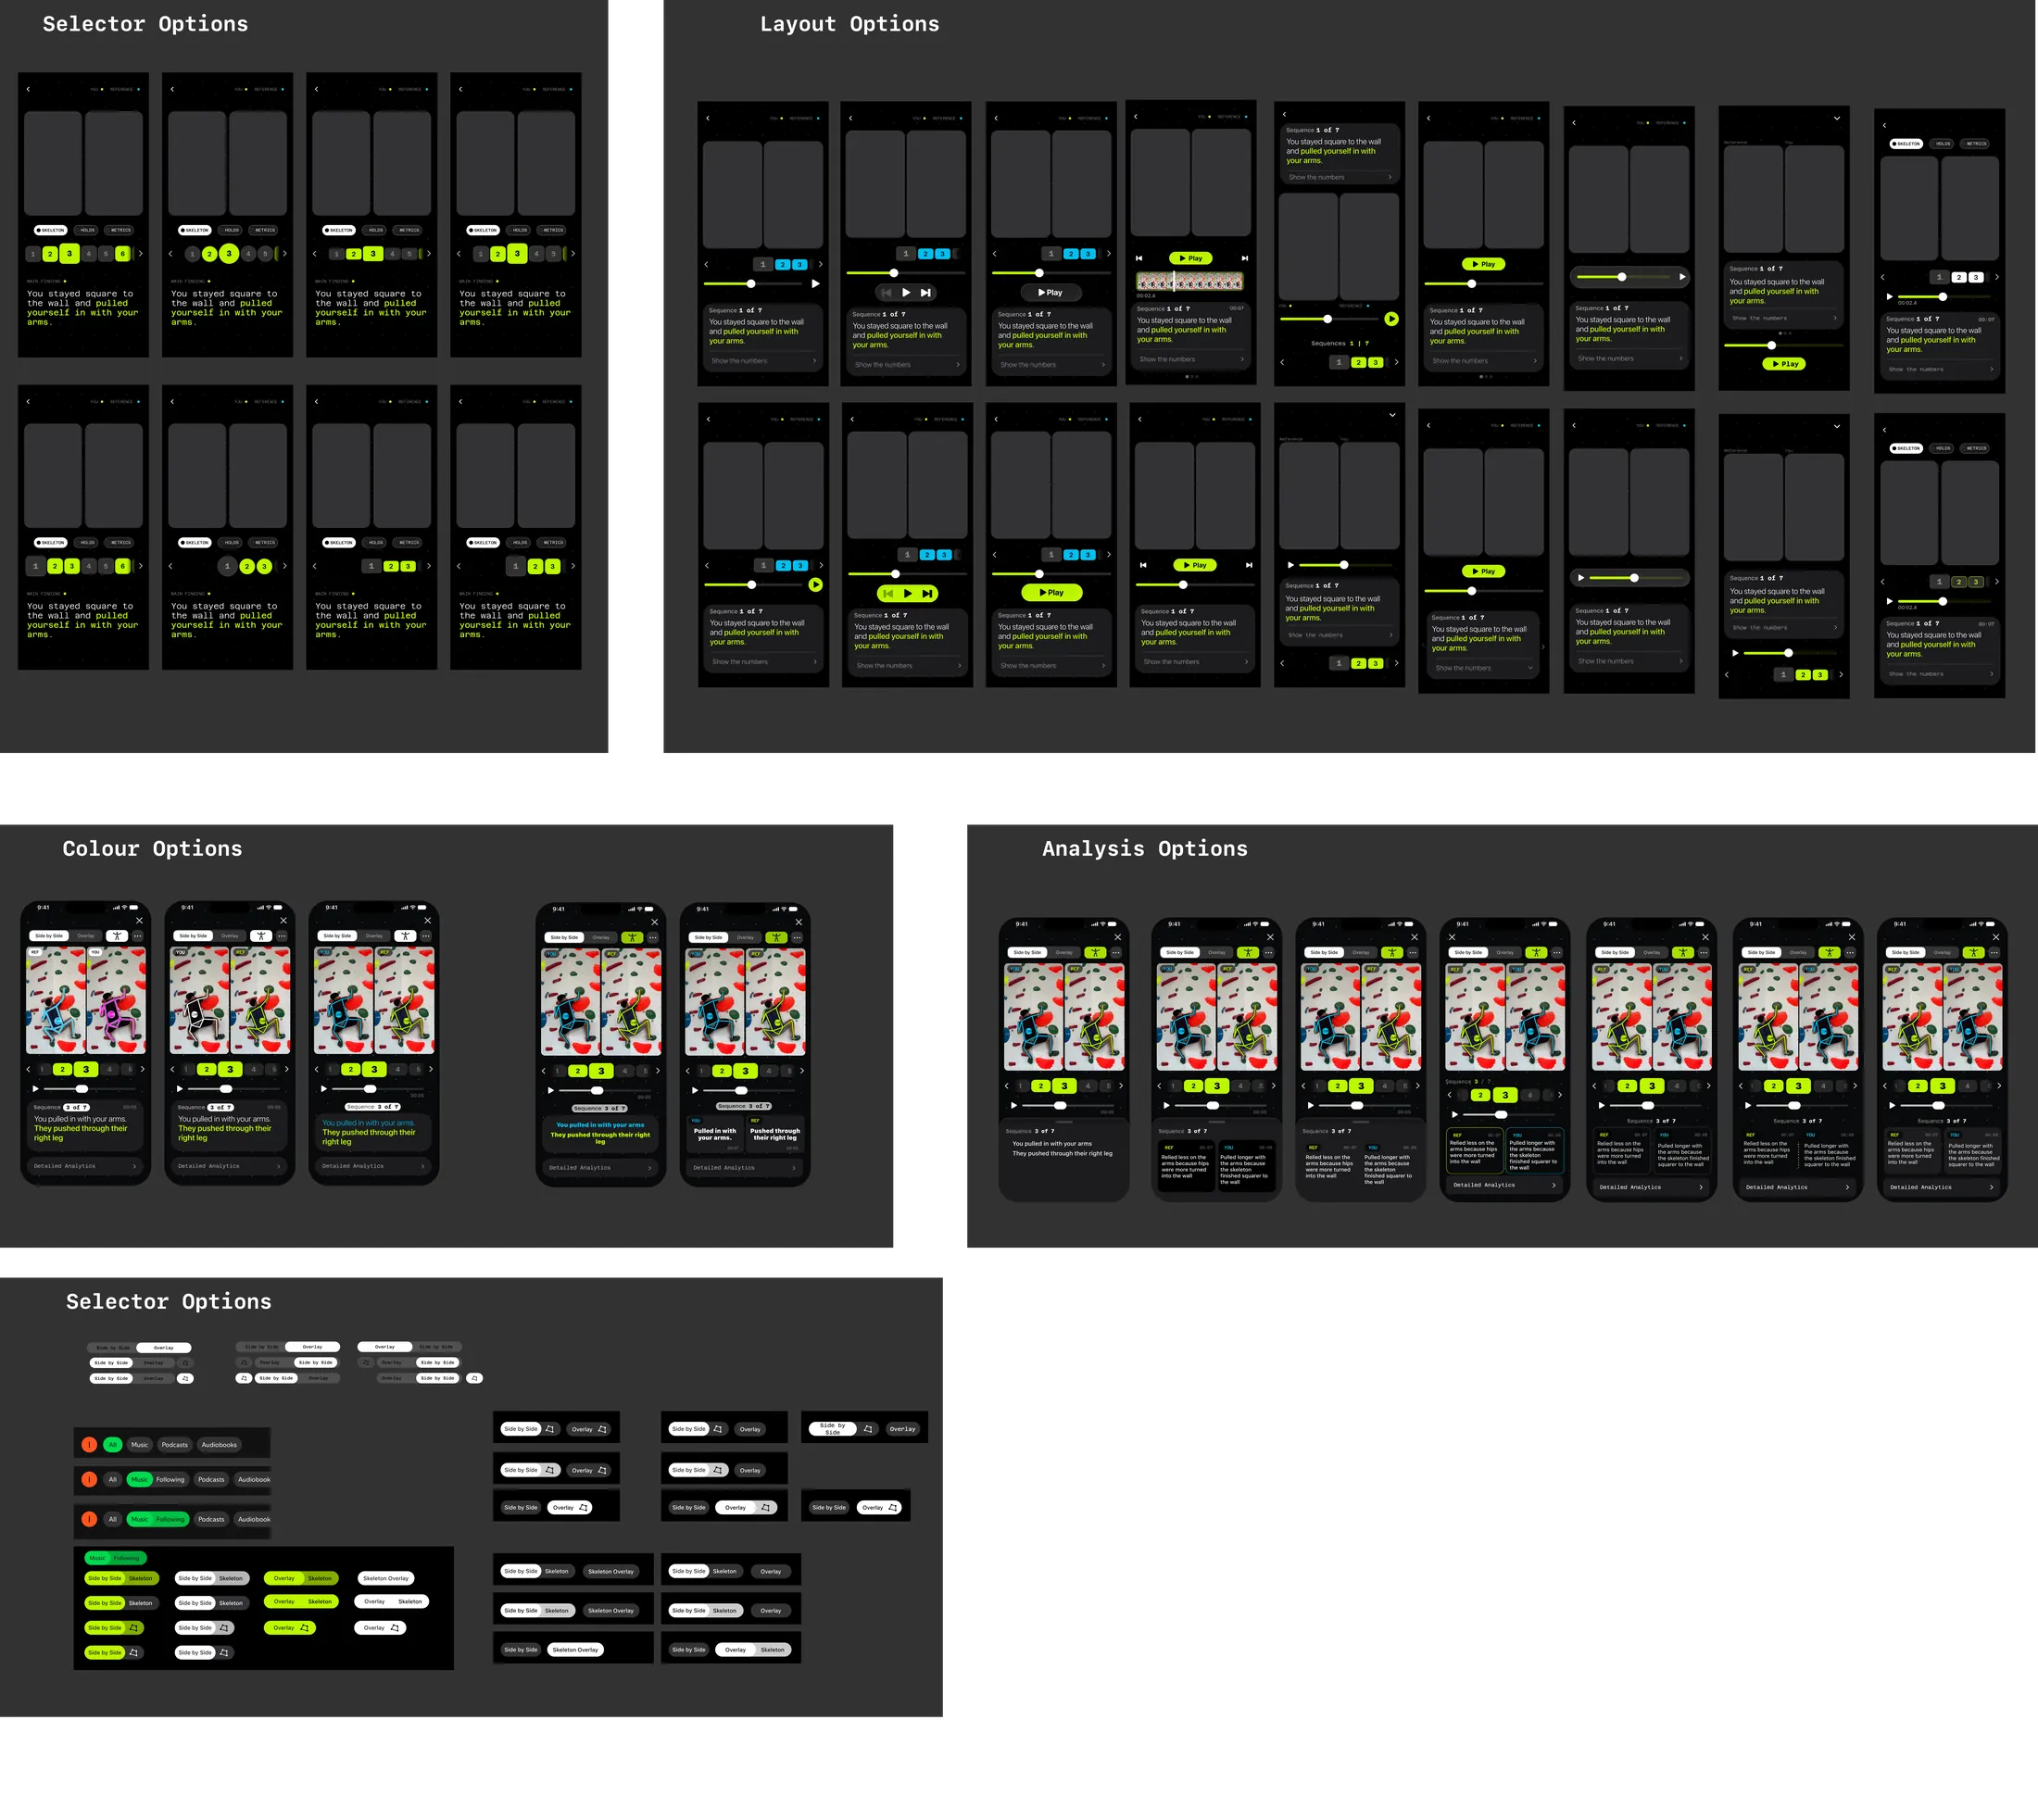Click next arrow beside steps under 'Sequences 1 | 7'
This screenshot has height=1820, width=2038.
click(1397, 362)
